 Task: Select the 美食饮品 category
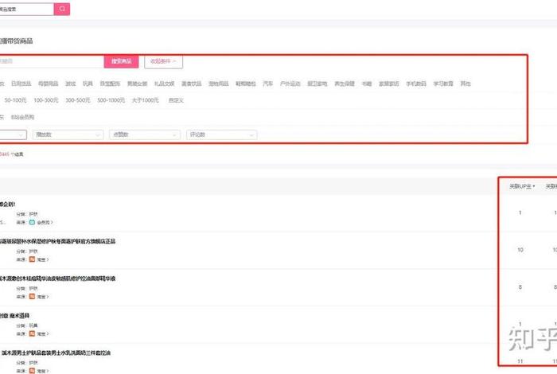point(192,83)
